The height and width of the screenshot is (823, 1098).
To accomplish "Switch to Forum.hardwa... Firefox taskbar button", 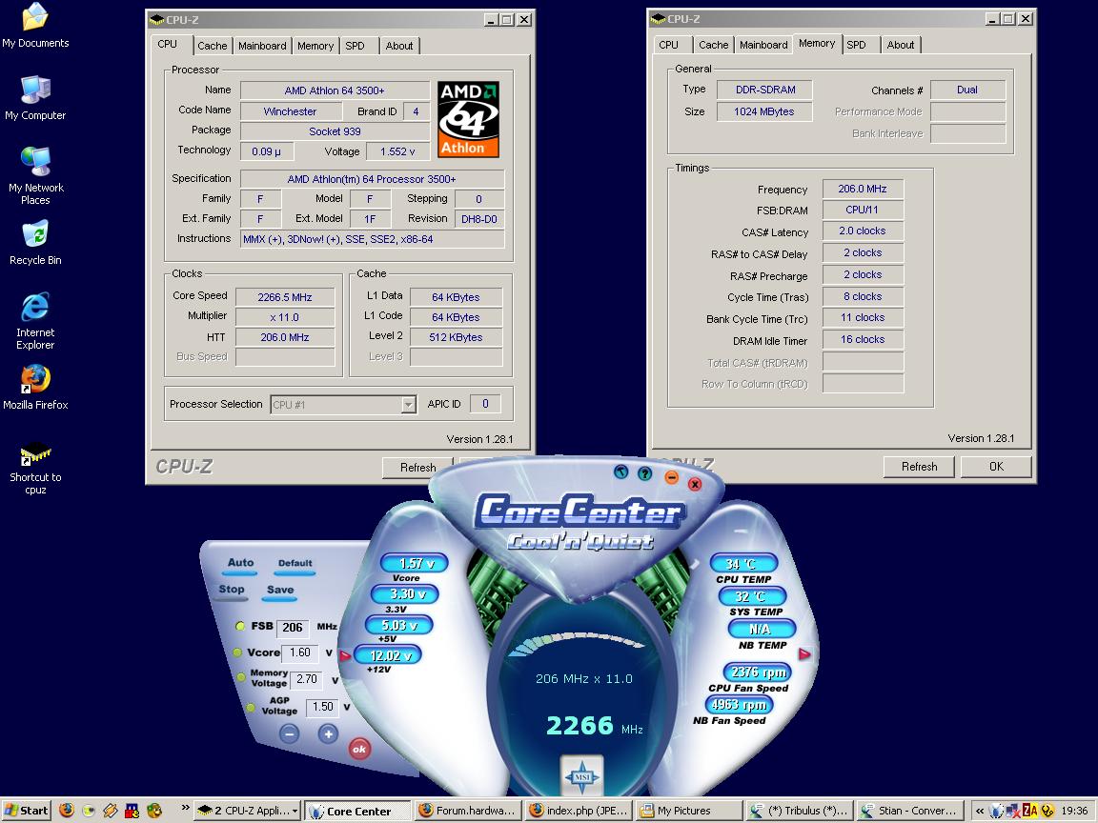I will tap(468, 811).
